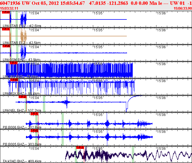Click the 15:06 time label on NEL EHZ trace

pos(162,98)
